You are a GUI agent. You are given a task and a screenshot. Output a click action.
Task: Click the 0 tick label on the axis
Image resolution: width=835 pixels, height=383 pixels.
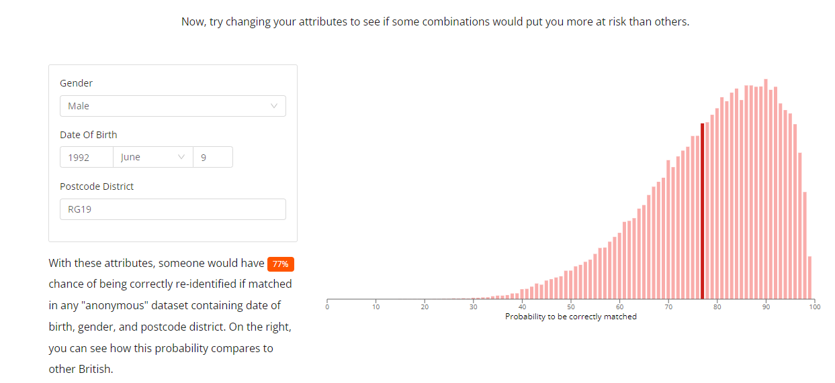tap(327, 307)
